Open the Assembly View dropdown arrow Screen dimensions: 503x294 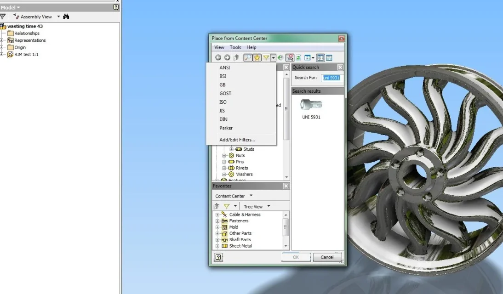(58, 17)
